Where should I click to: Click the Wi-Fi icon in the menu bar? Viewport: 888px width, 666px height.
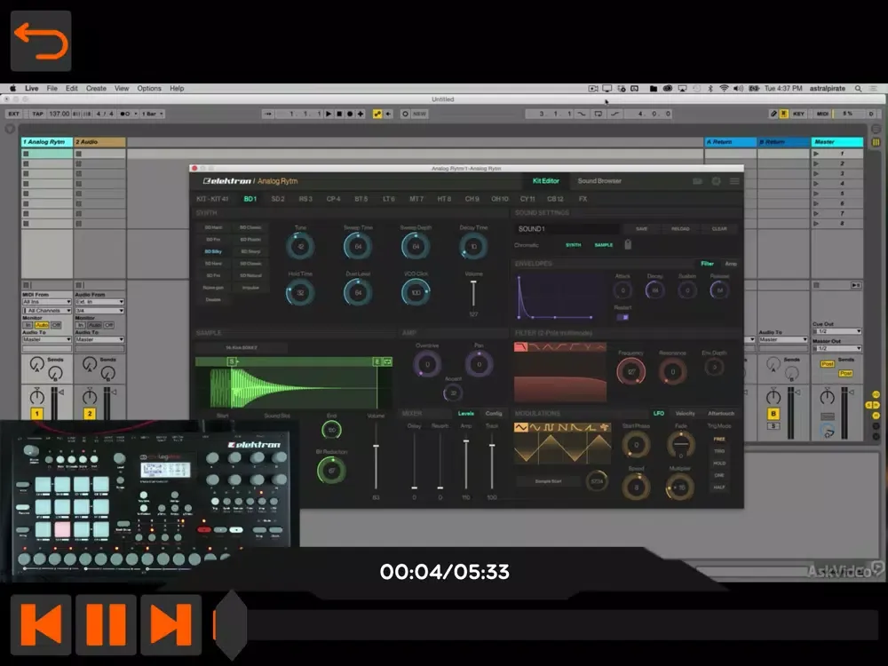pyautogui.click(x=724, y=88)
